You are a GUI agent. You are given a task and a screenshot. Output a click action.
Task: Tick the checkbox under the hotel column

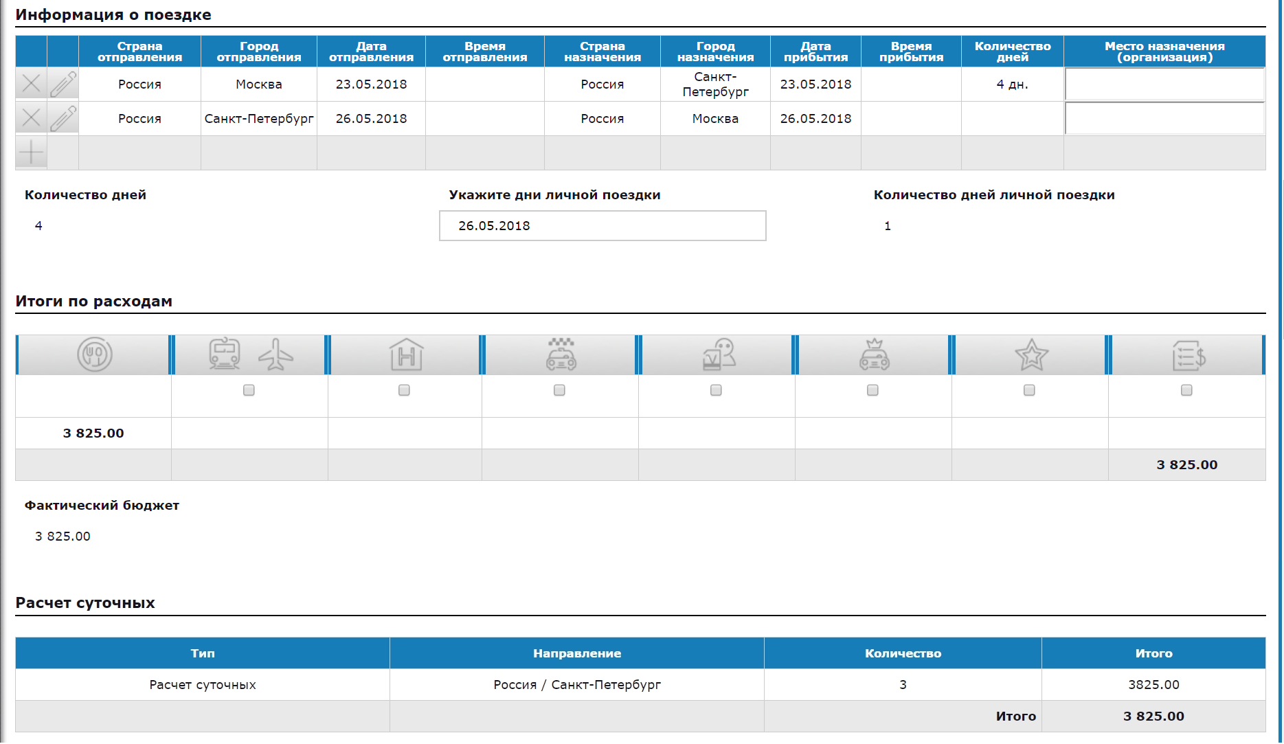(x=404, y=390)
